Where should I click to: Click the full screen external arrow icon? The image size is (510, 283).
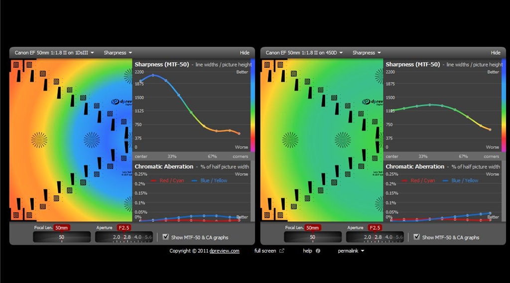tap(282, 251)
